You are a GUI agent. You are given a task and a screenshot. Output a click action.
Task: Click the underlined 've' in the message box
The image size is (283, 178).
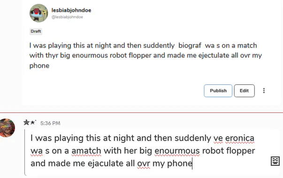click(x=218, y=138)
